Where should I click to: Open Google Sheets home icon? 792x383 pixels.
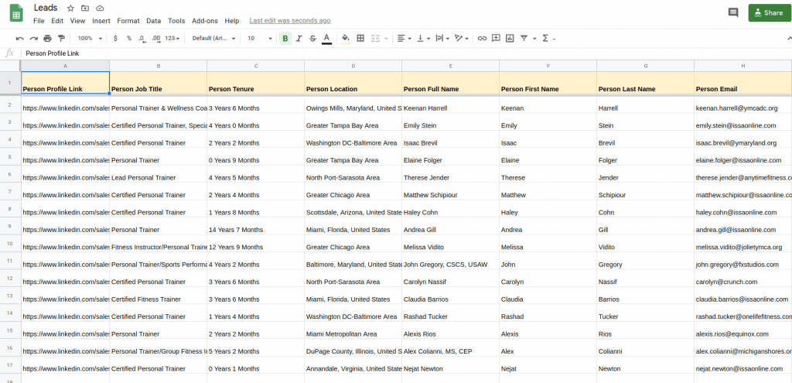point(16,13)
